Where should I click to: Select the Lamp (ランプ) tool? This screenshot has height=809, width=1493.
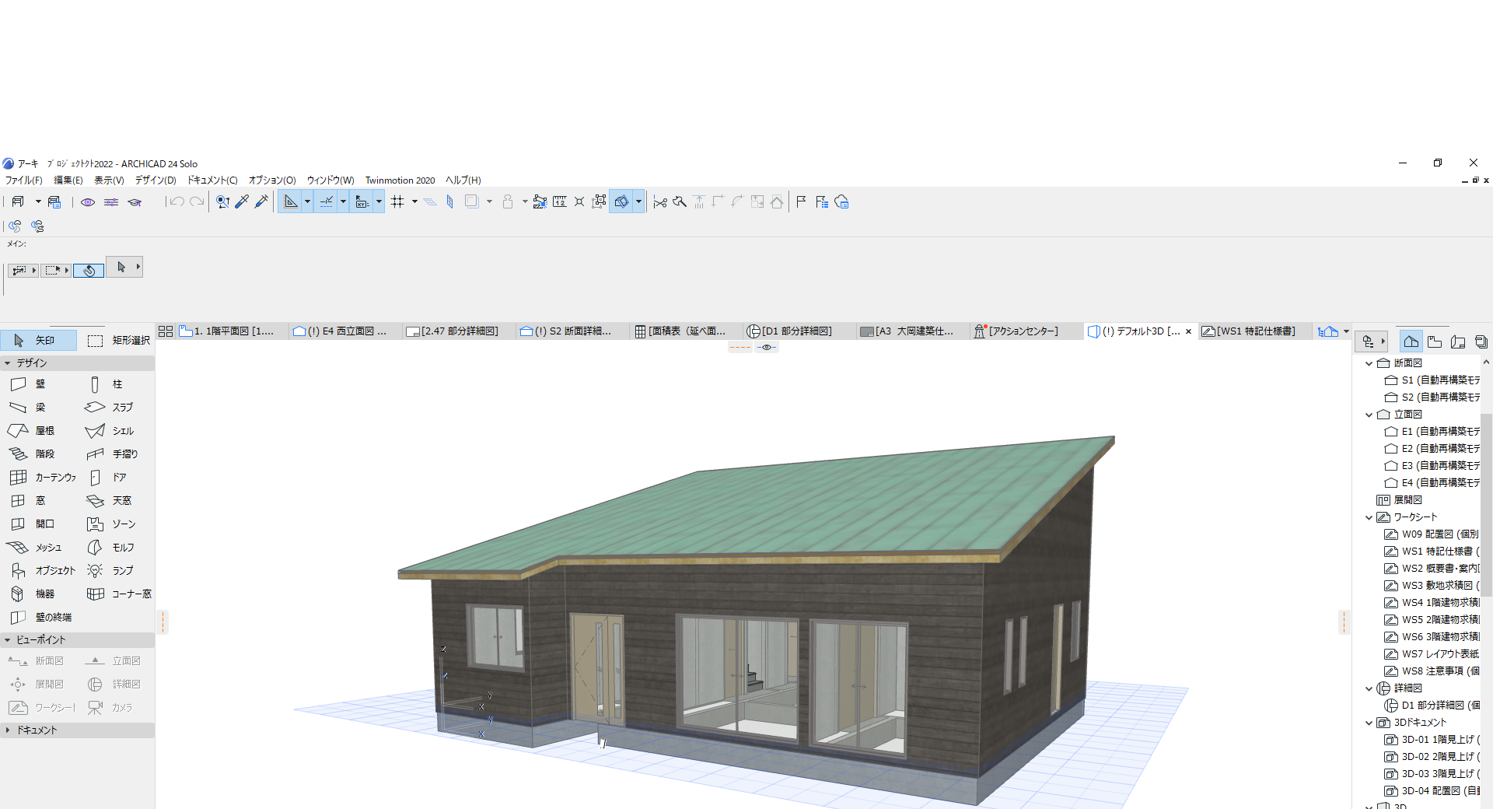click(109, 571)
